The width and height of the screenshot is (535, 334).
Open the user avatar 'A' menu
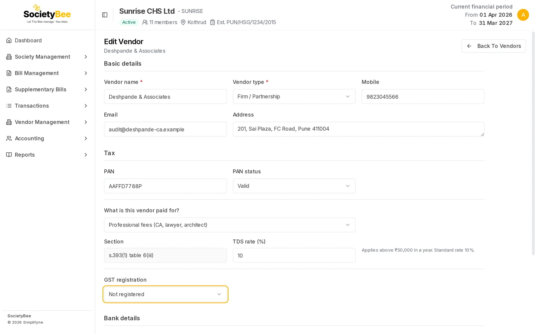523,15
